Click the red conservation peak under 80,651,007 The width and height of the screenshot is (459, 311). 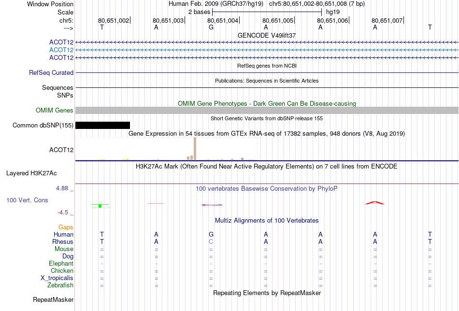coord(375,203)
